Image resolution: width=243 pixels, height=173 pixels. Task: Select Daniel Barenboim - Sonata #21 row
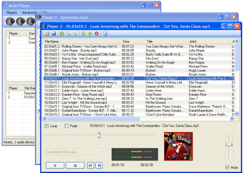pos(139,111)
